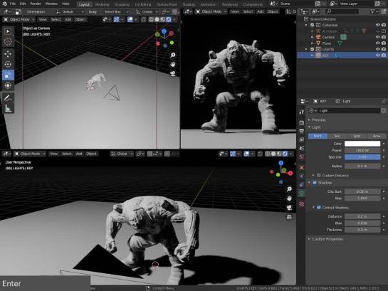Switch to the Sculpting workspace tab
Screen dimensions: 388x291
coord(122,4)
